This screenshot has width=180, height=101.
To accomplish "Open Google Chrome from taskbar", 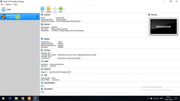I will click(x=23, y=98).
